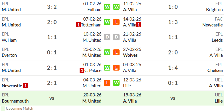Click the L badge for A. Villa vs Newcastle

pos(116,22)
